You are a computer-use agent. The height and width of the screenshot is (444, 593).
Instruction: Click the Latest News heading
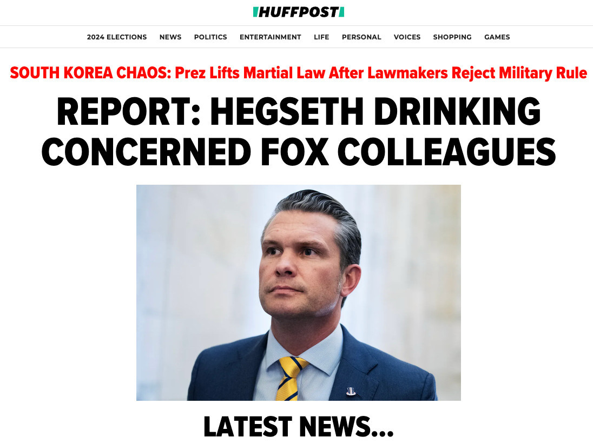(298, 427)
